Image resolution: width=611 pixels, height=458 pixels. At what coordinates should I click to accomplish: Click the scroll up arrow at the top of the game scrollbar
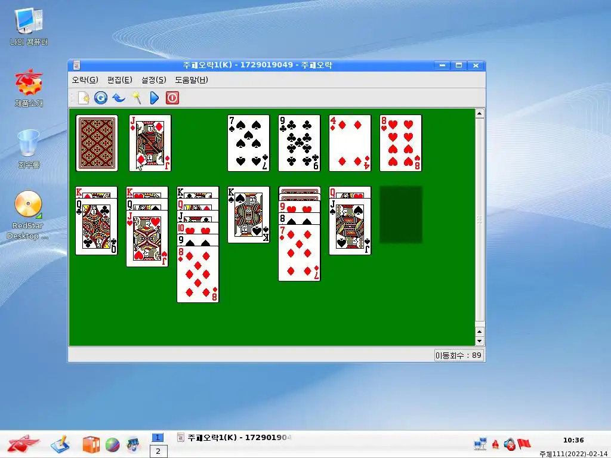[480, 113]
